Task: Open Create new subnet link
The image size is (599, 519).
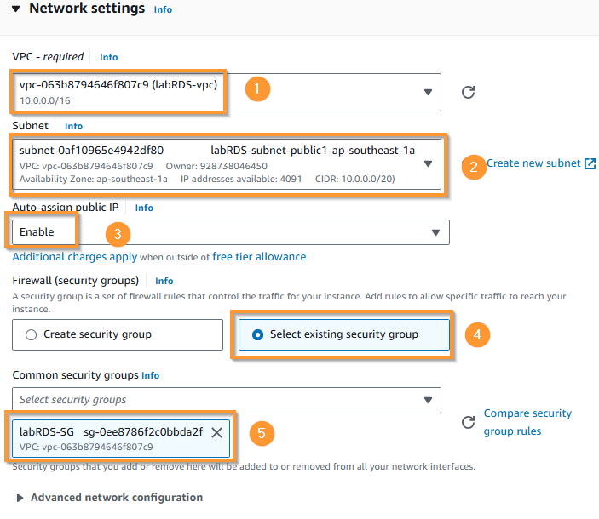Action: (x=533, y=163)
